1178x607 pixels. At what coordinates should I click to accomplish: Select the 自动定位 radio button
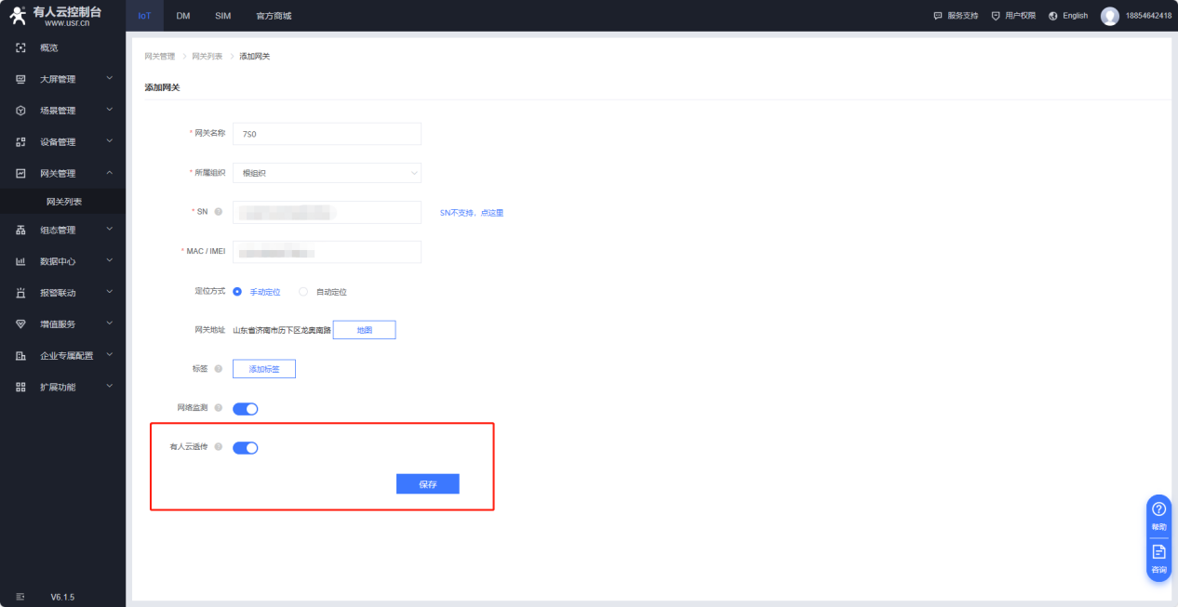click(303, 291)
